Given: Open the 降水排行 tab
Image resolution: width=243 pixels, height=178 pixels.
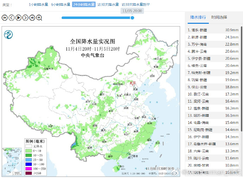Looking at the screenshot, I should [x=198, y=17].
